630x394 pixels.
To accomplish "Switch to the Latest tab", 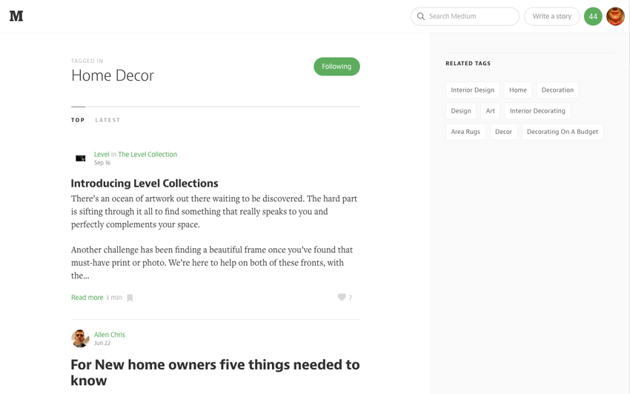I will pos(107,120).
